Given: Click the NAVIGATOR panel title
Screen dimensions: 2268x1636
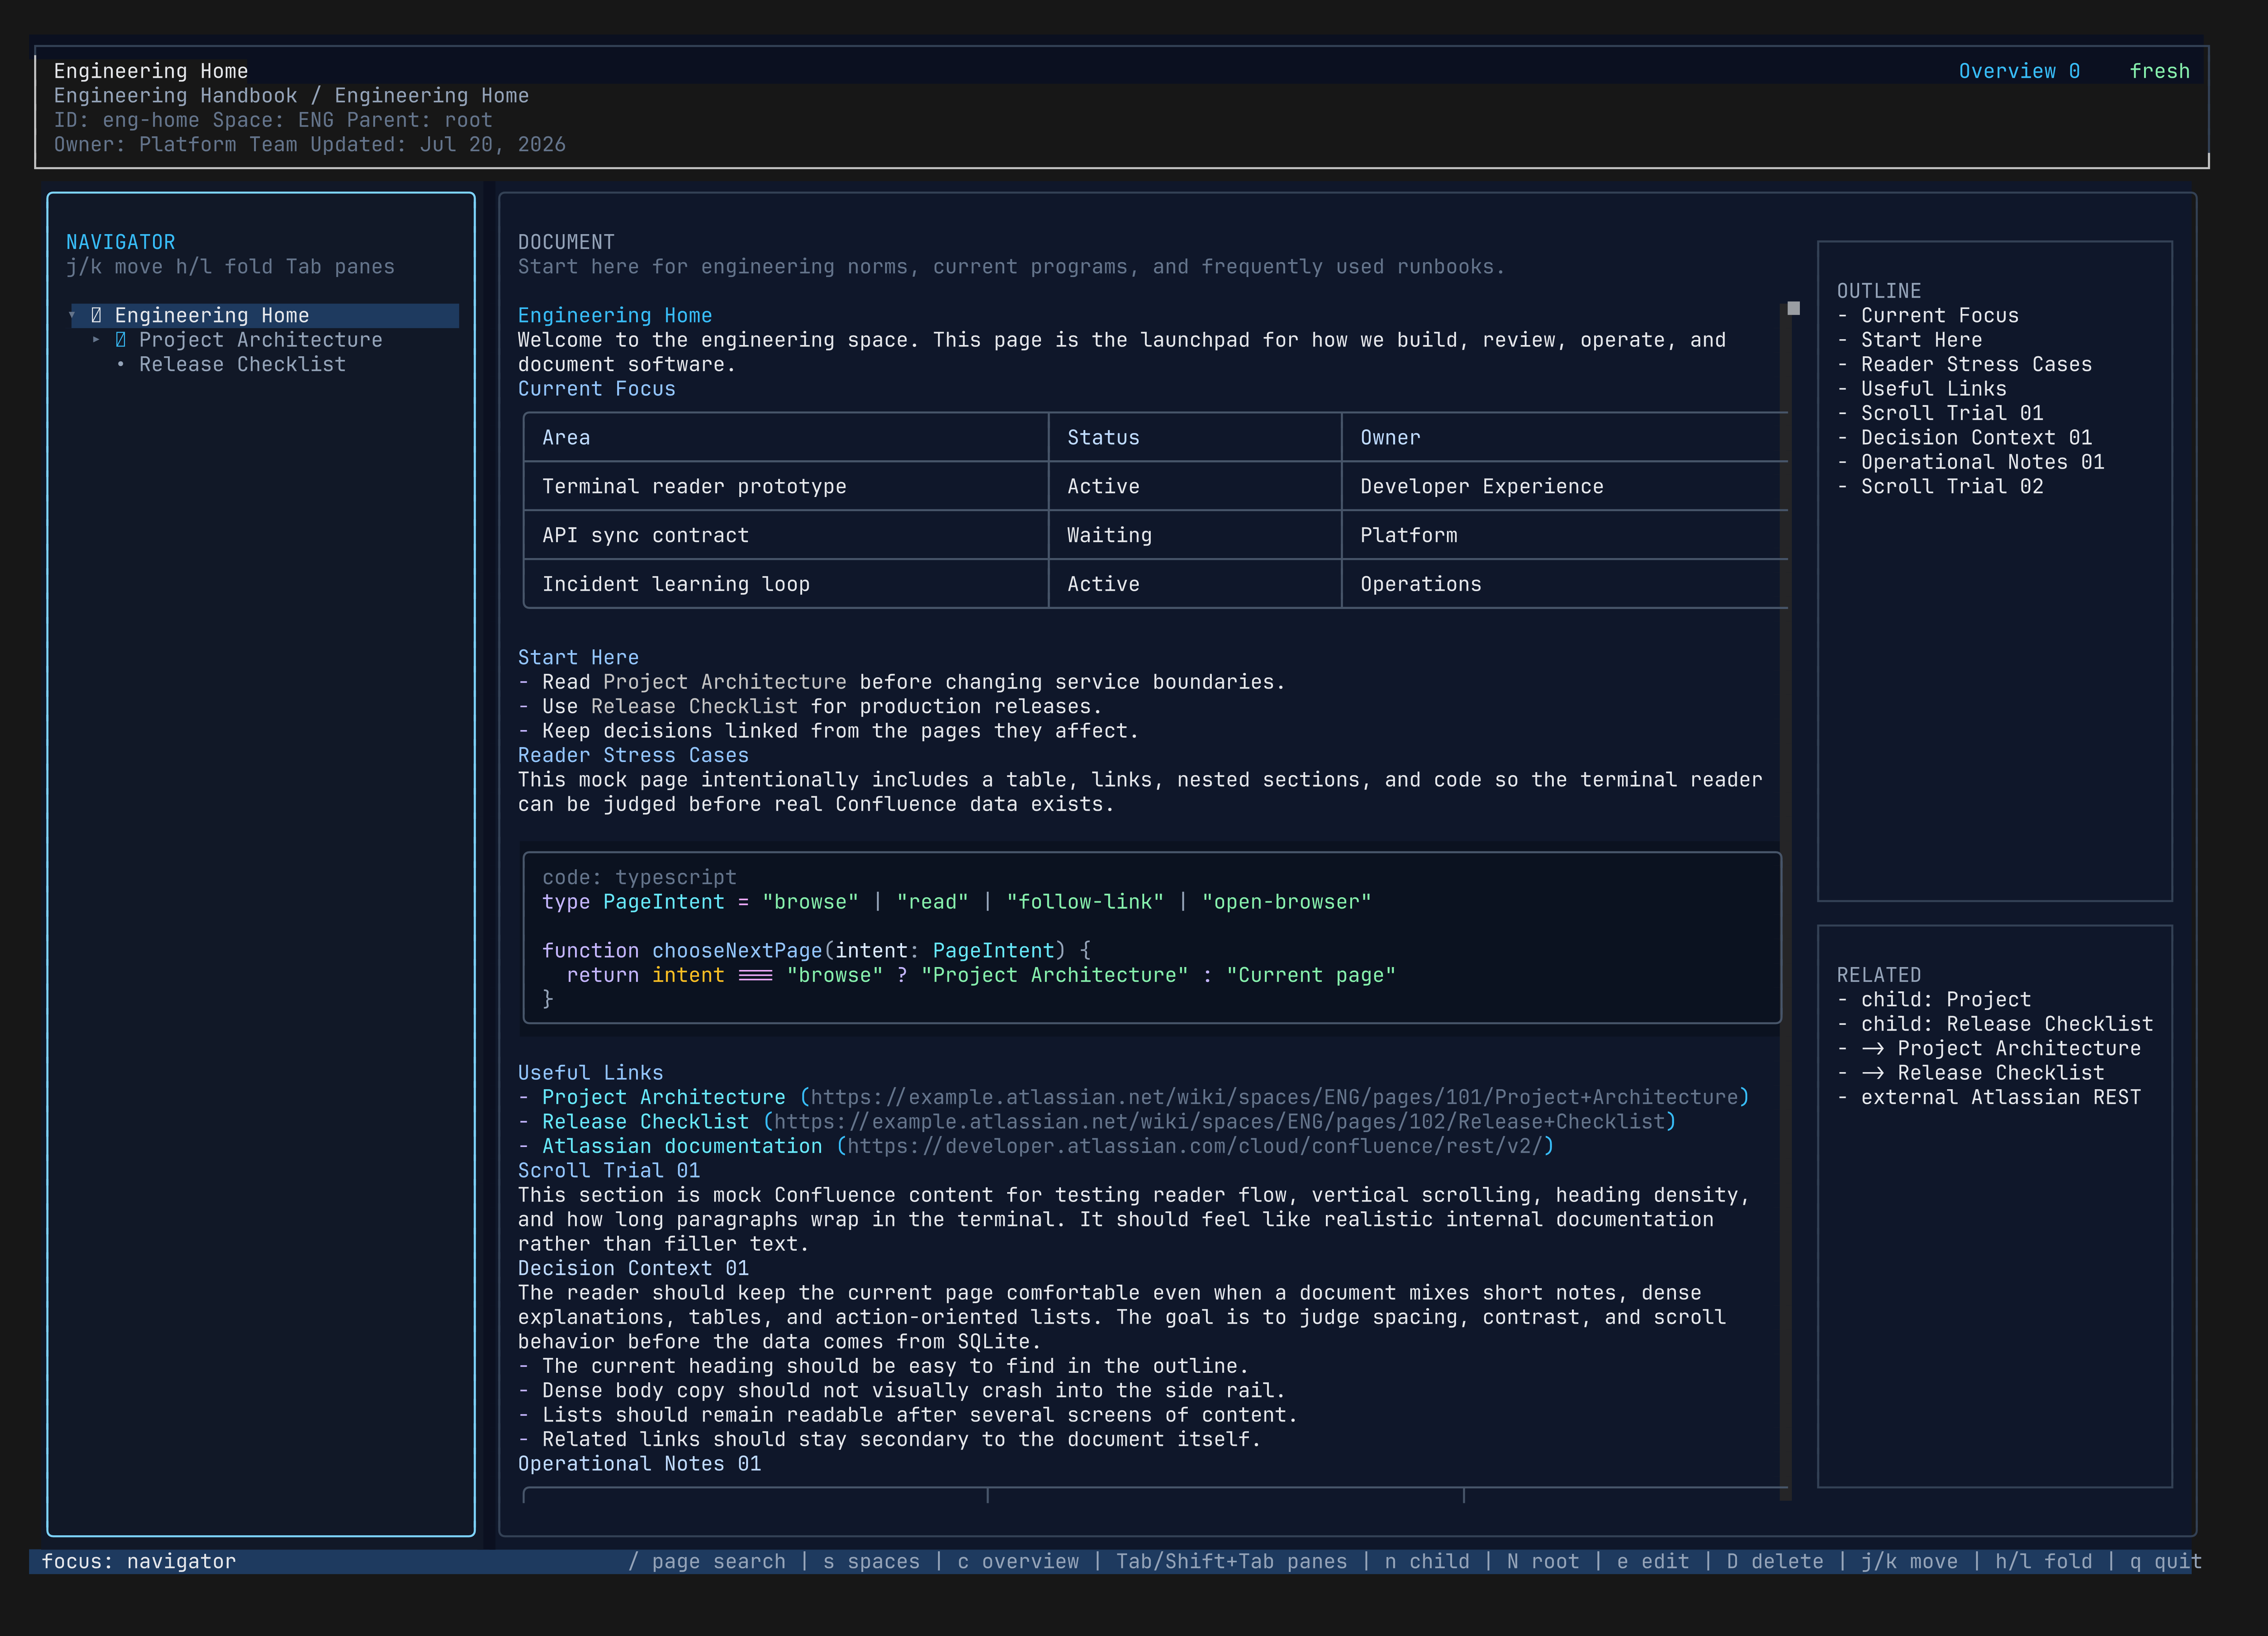Looking at the screenshot, I should click(121, 242).
